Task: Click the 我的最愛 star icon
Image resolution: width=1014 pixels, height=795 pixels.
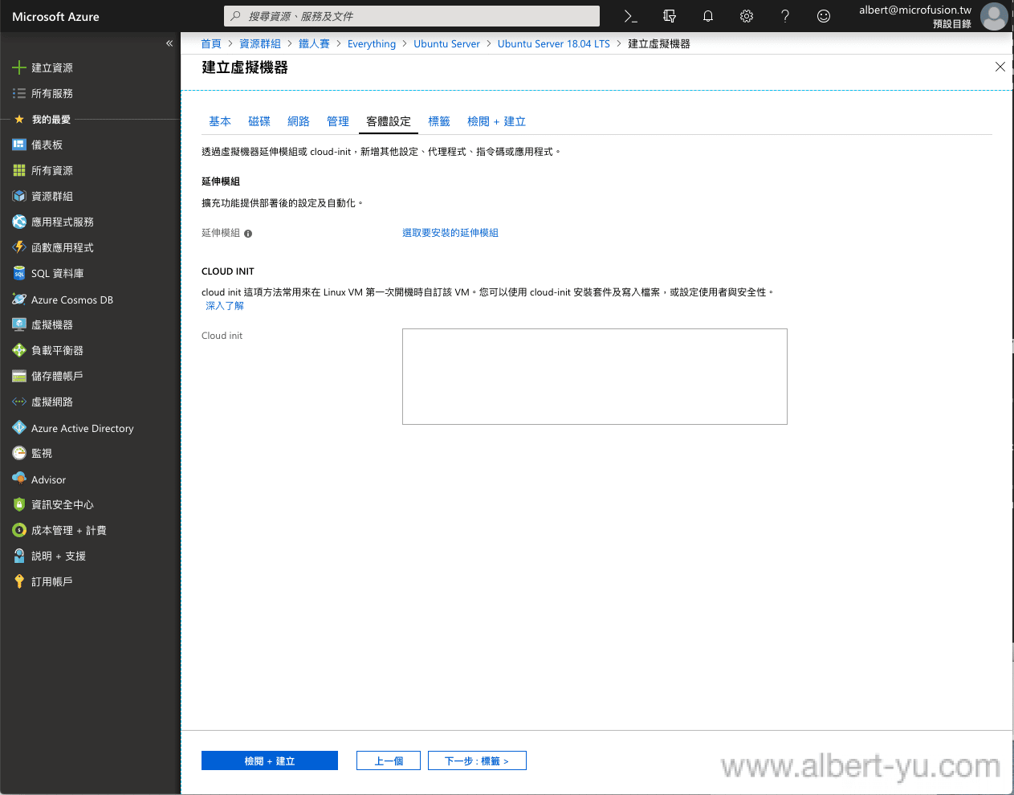Action: (19, 119)
